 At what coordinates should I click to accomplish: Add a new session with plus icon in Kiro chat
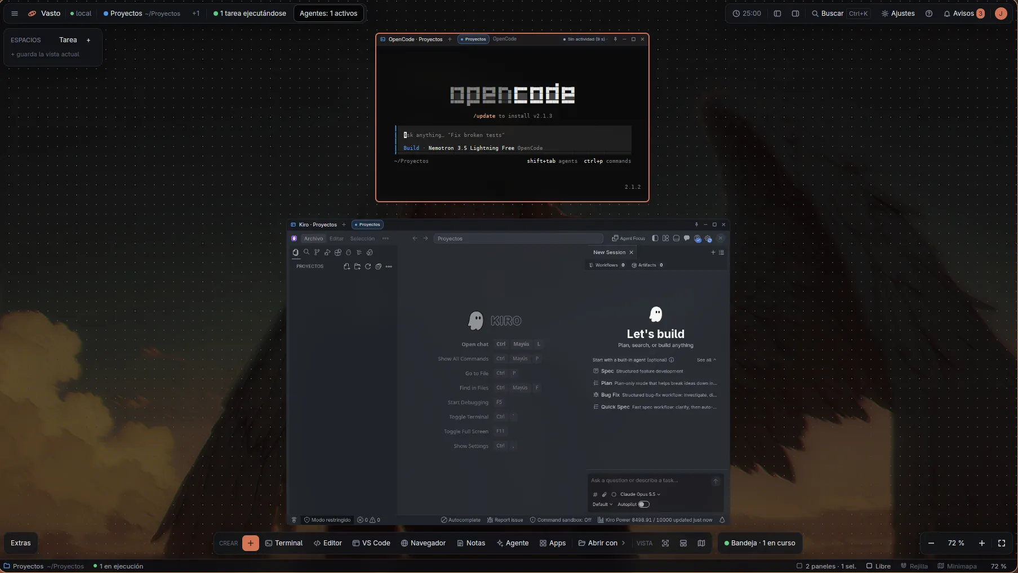click(713, 252)
